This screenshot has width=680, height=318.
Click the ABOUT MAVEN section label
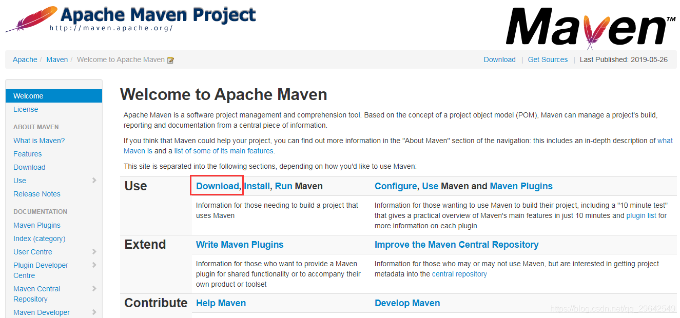coord(36,127)
